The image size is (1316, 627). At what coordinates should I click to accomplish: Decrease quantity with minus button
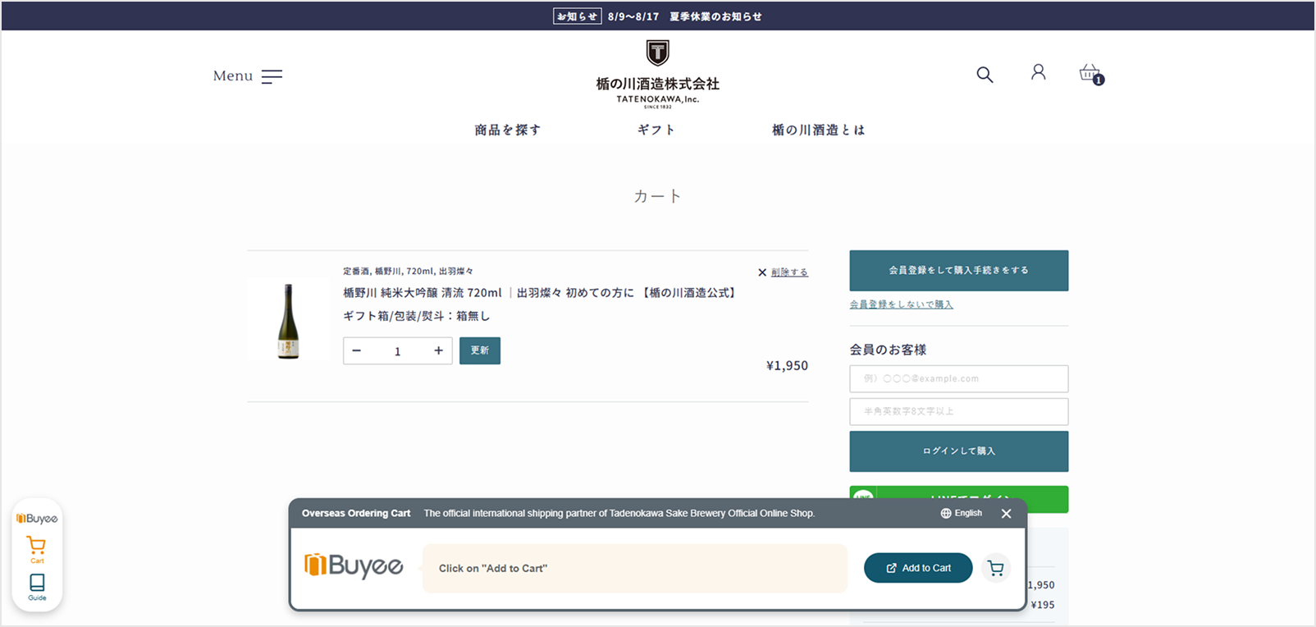tap(357, 350)
